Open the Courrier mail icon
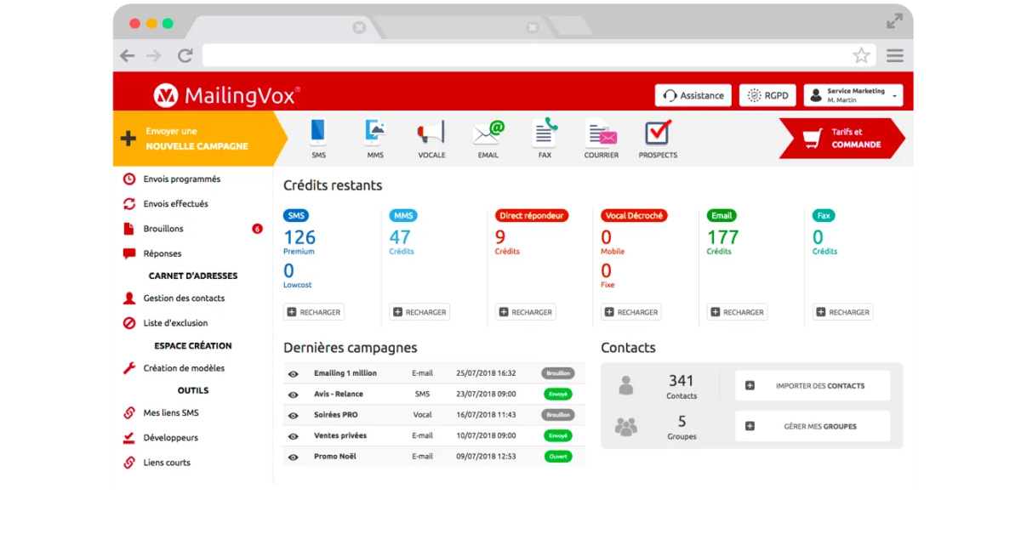 click(602, 133)
